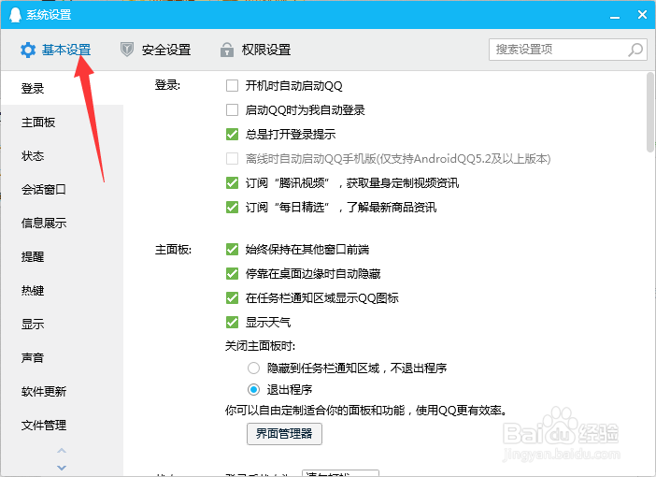Select 状态 in the left sidebar
This screenshot has height=477, width=656.
[62, 156]
